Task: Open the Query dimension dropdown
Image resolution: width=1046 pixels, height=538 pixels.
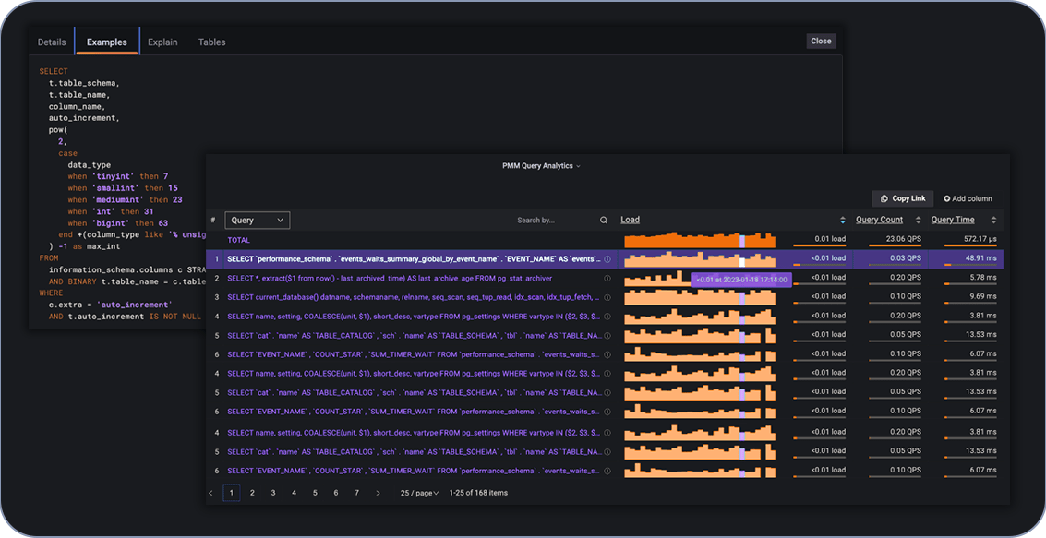Action: pyautogui.click(x=258, y=220)
